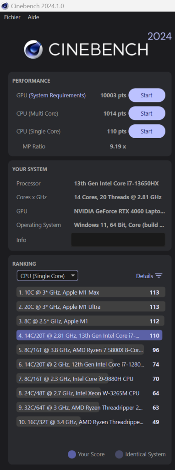Screen dimensions: 175x470
Task: Open the CPU (Single Core) ranking dropdown
Action: tap(48, 276)
